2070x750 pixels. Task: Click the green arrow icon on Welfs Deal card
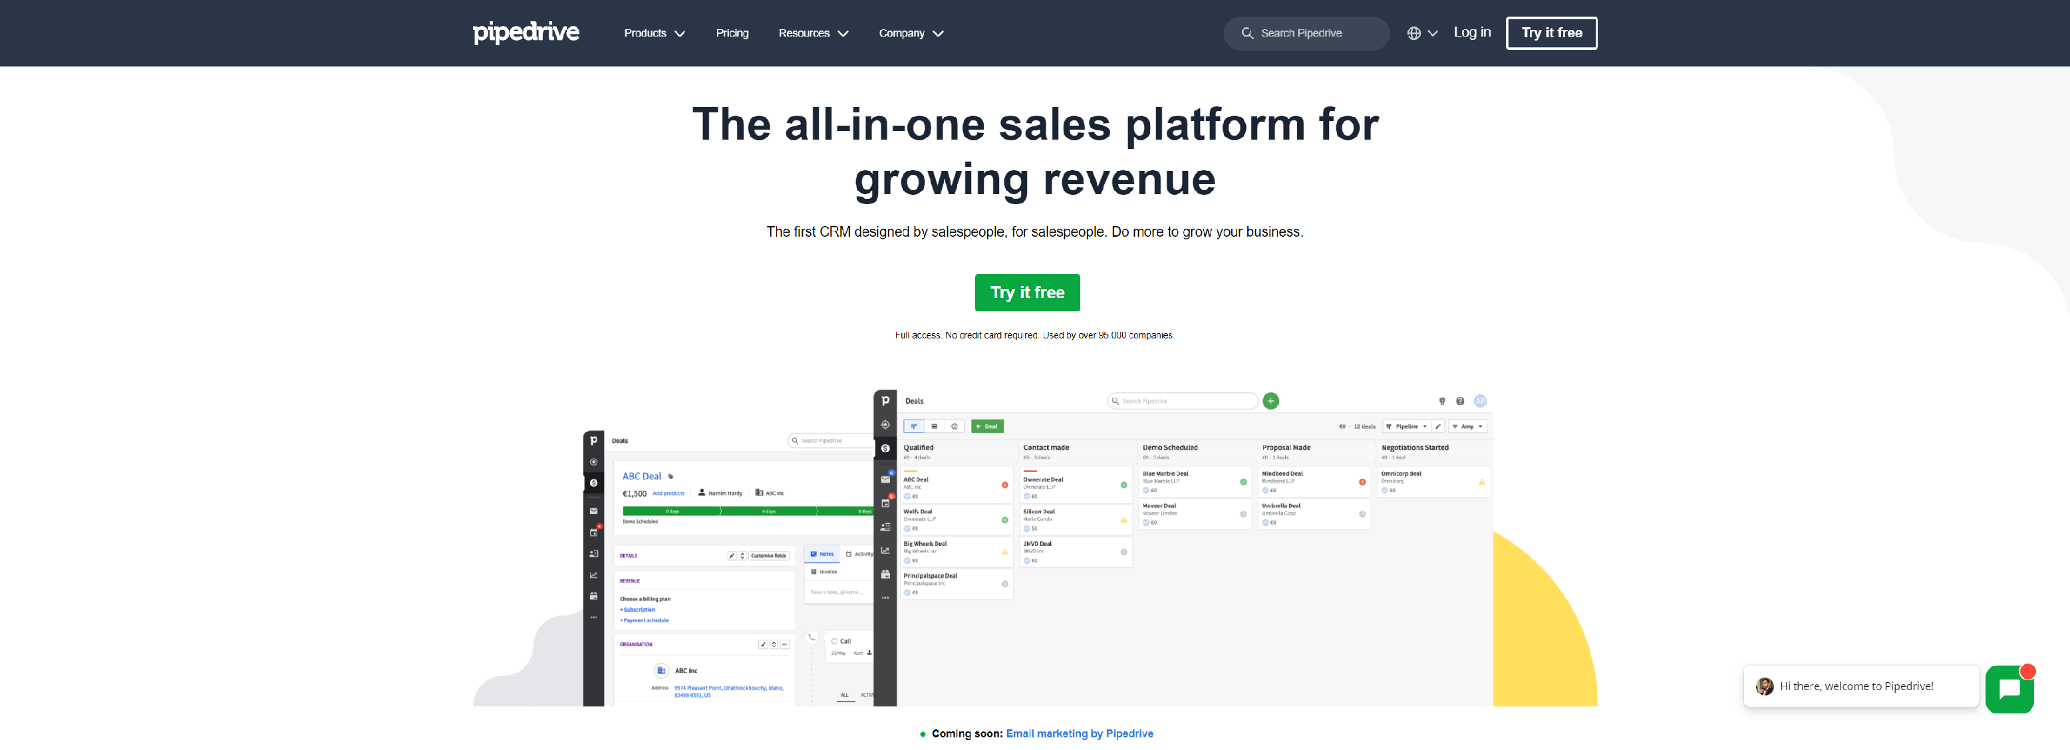[x=1004, y=519]
